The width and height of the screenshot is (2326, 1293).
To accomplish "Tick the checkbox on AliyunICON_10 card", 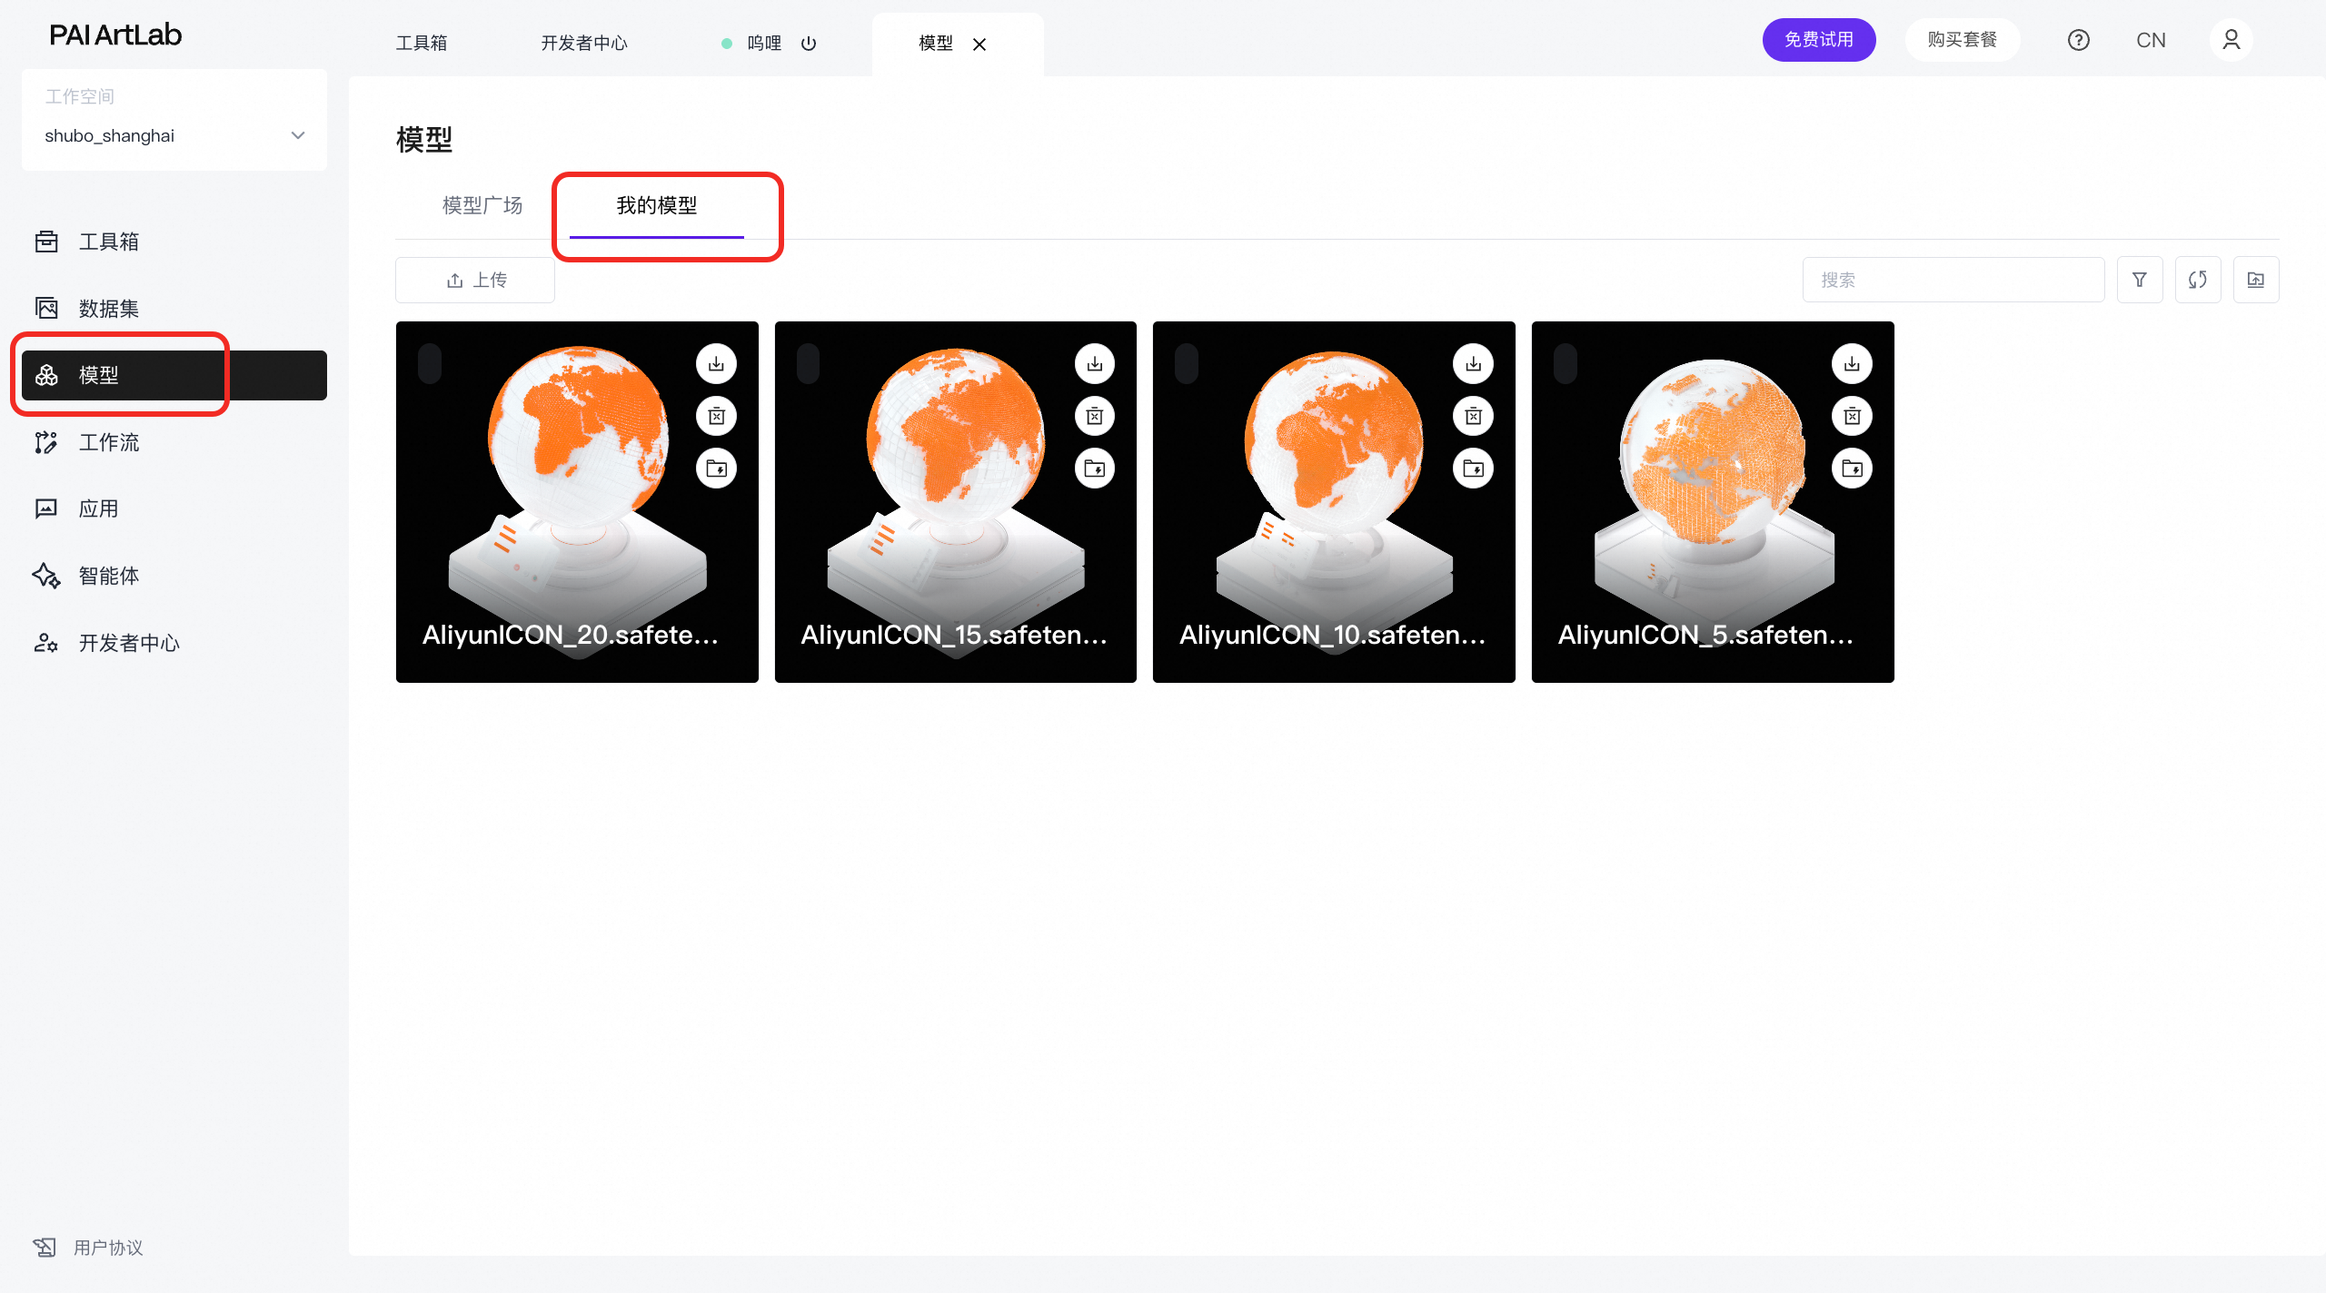I will point(1187,363).
